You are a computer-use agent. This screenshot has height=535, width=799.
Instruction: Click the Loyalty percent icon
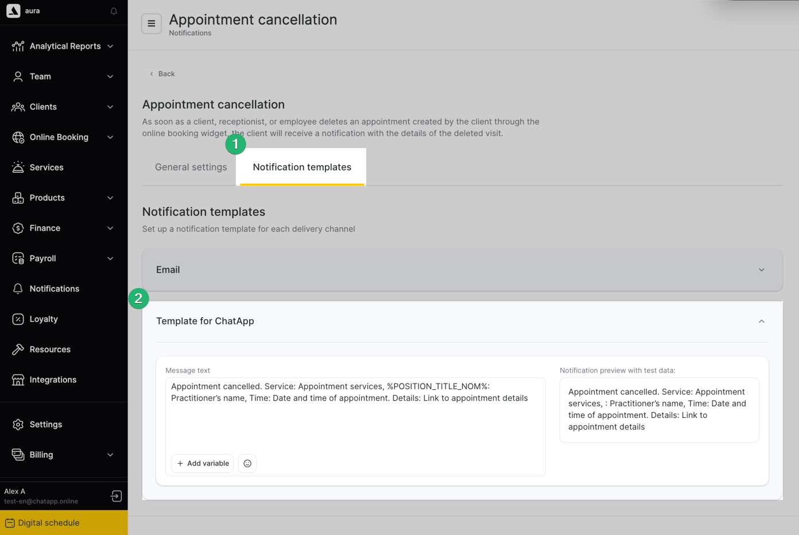pos(18,319)
